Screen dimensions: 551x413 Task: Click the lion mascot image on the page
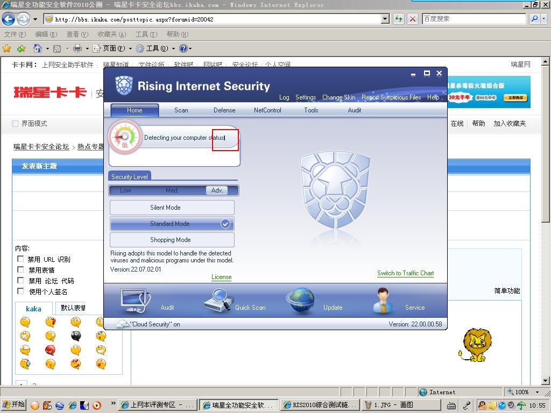pos(476,345)
